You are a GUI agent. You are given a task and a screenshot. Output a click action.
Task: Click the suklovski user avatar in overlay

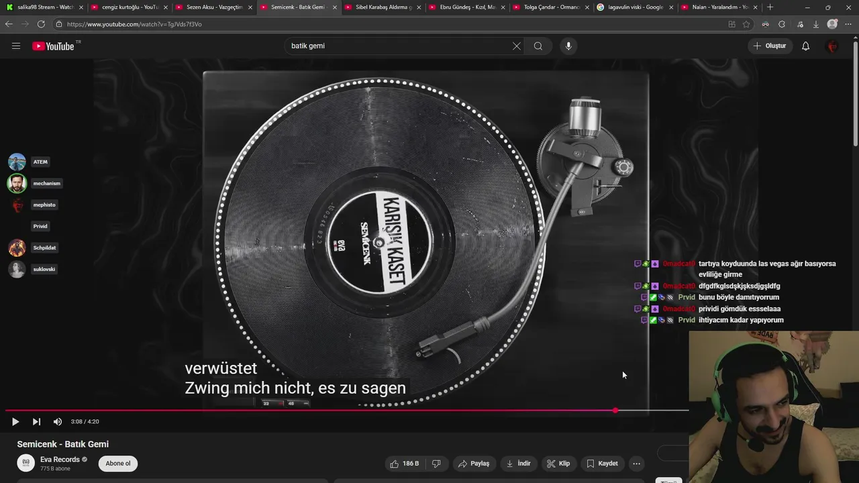(17, 269)
